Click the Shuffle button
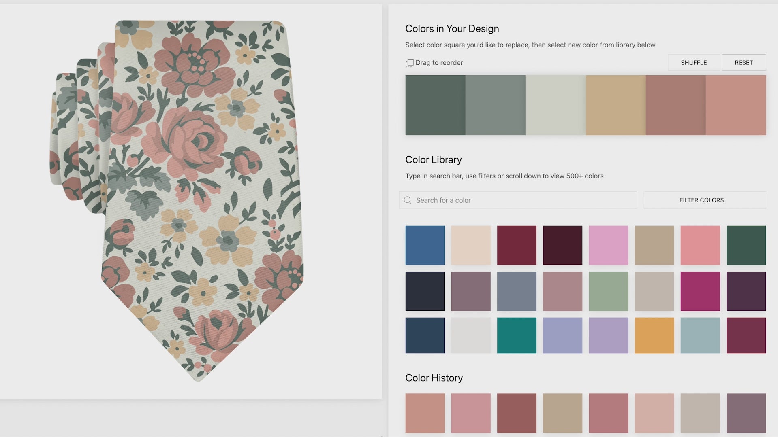The height and width of the screenshot is (437, 778). pyautogui.click(x=694, y=63)
